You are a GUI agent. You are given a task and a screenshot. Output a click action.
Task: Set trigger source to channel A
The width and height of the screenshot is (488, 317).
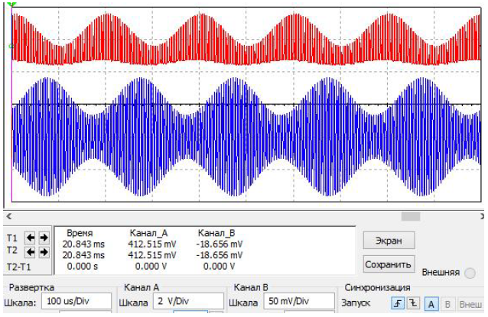(x=431, y=303)
